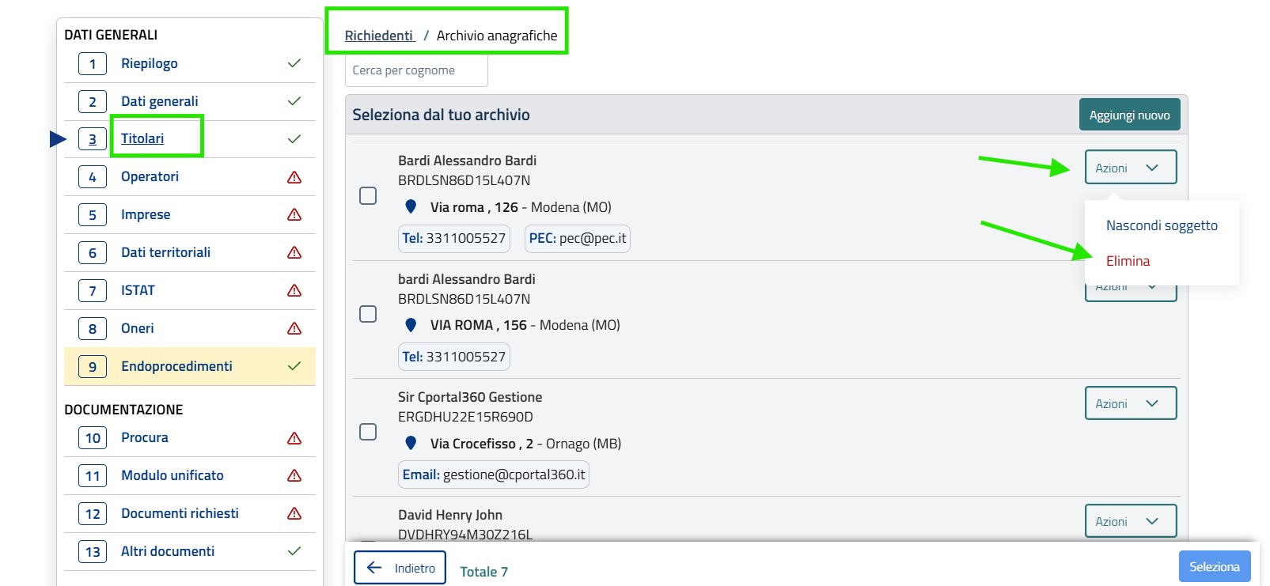Click the warning icon next to Operatori

(x=294, y=177)
